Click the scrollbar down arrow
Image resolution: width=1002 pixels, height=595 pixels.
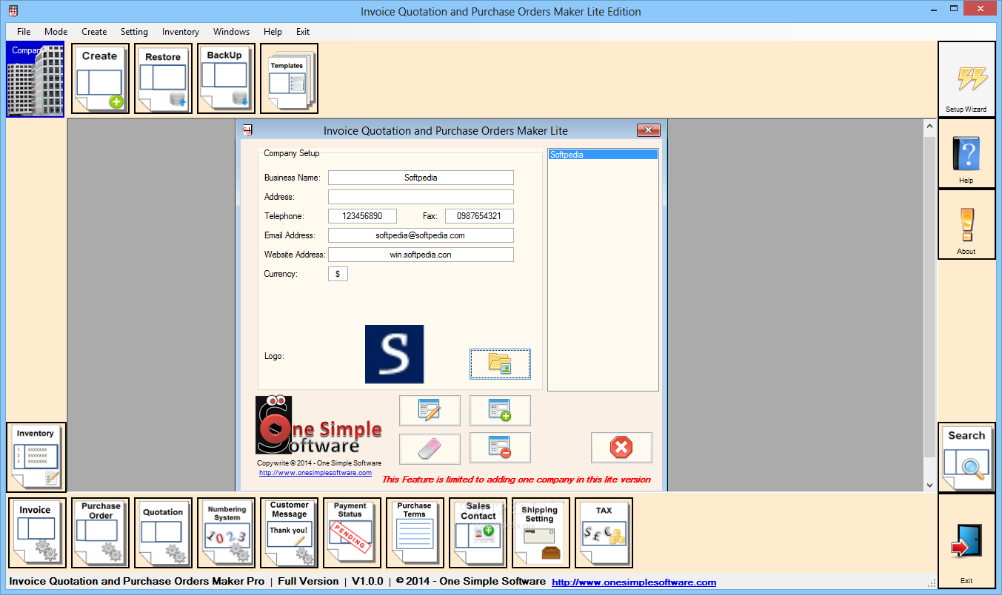(930, 485)
